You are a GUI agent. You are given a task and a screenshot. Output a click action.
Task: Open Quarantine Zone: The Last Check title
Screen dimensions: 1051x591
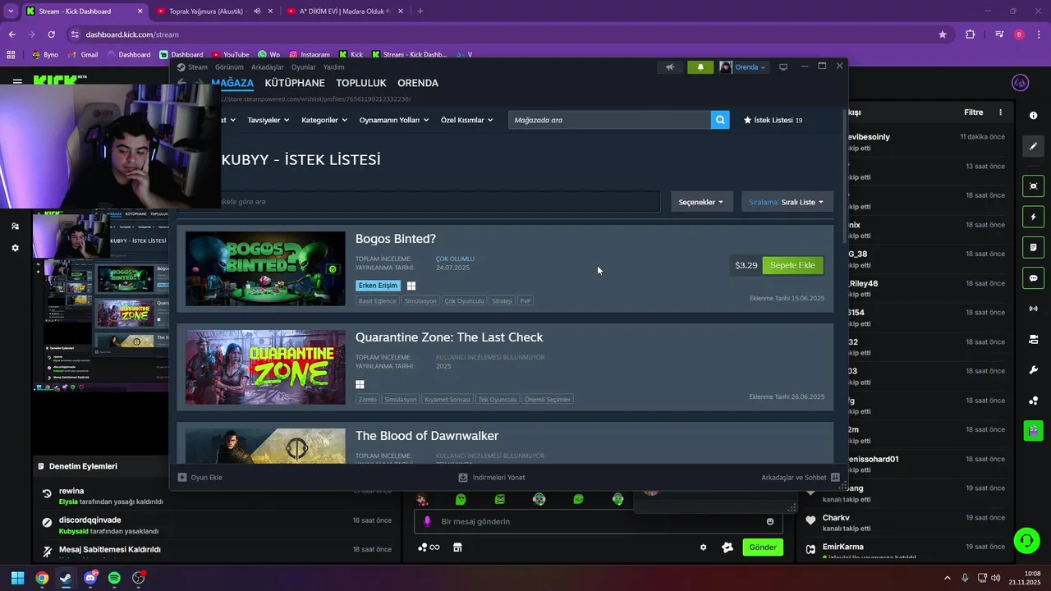click(x=449, y=337)
